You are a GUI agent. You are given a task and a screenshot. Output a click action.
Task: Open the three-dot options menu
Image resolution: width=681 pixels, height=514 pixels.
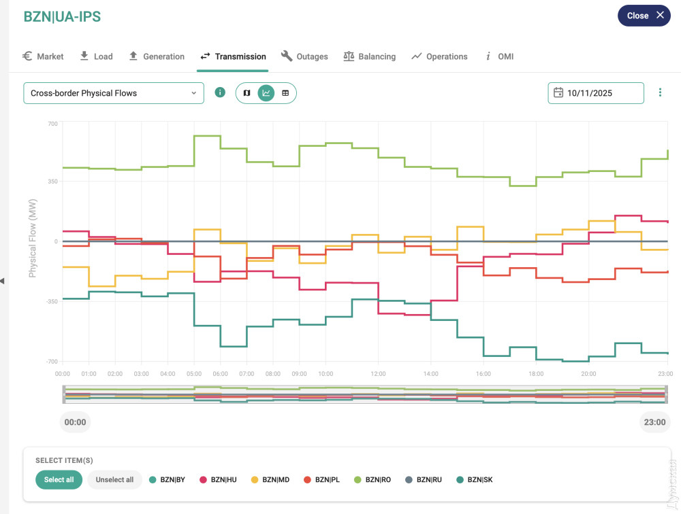660,93
